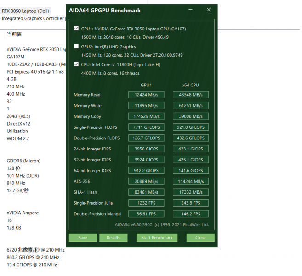Click the CPU Double-Precision Mandel result
The height and width of the screenshot is (276, 302).
coord(191,214)
